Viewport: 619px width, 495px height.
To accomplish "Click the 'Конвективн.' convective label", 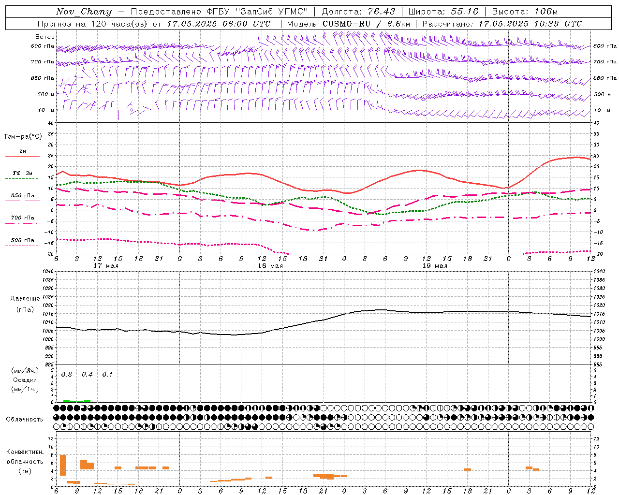I will click(x=25, y=452).
